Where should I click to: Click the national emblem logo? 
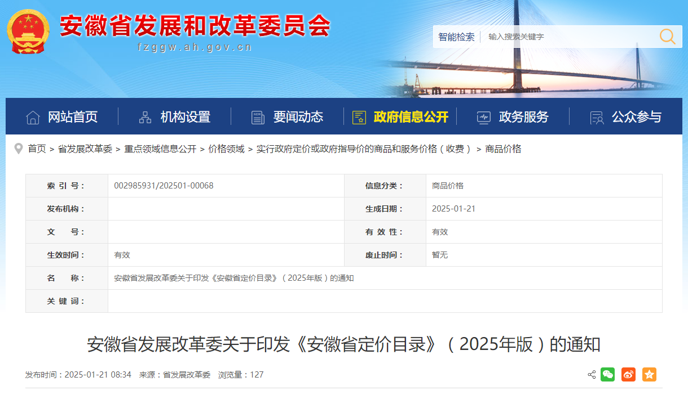click(28, 31)
